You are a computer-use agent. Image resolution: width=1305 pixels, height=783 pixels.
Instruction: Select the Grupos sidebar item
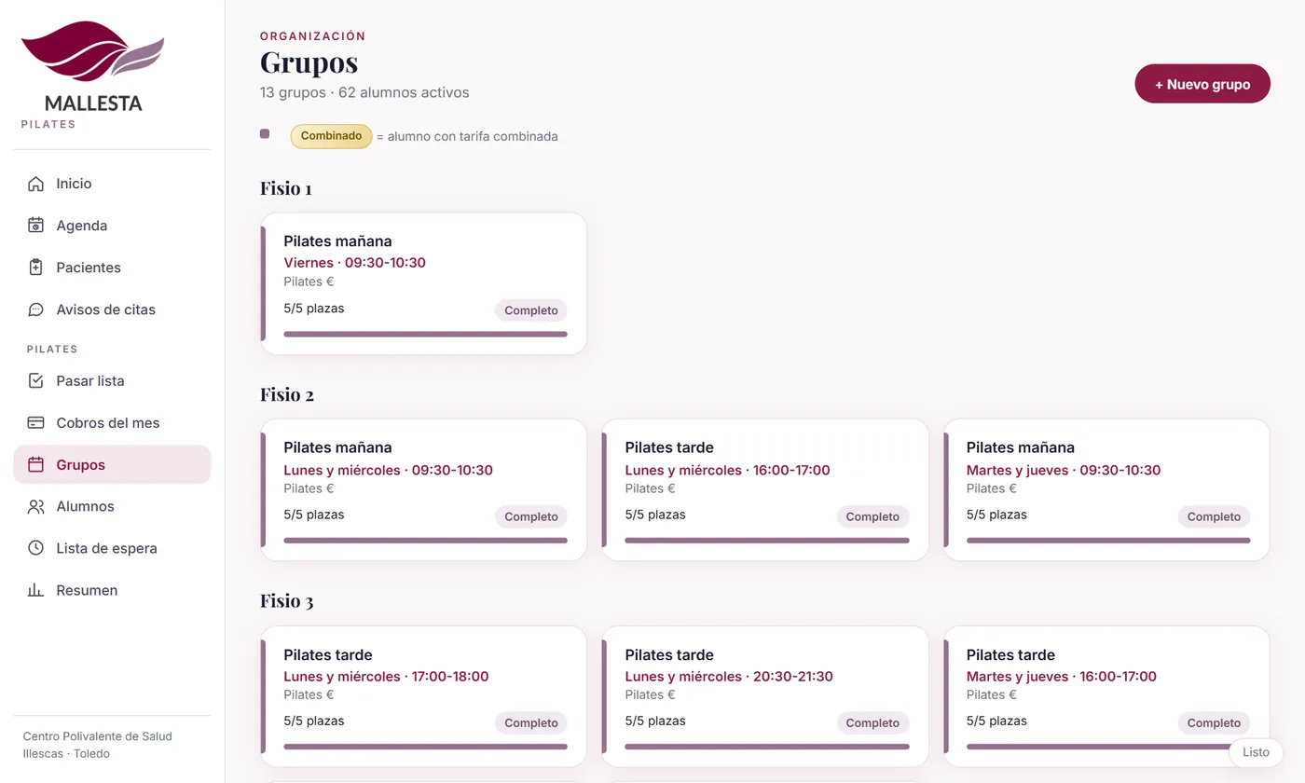point(112,464)
